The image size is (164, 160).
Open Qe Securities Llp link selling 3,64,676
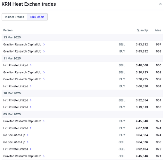[14, 142]
